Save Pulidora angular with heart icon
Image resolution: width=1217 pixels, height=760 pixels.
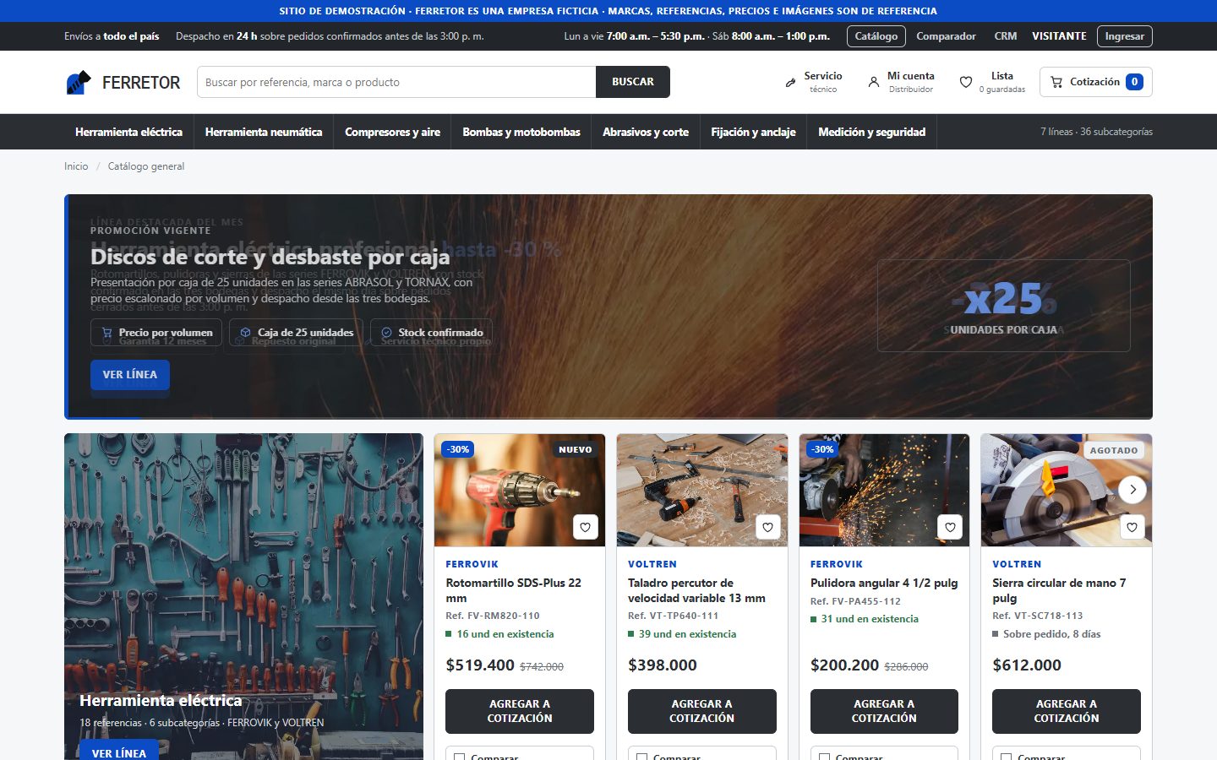click(950, 527)
